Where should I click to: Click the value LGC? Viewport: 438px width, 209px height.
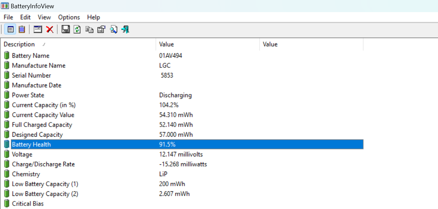[165, 65]
